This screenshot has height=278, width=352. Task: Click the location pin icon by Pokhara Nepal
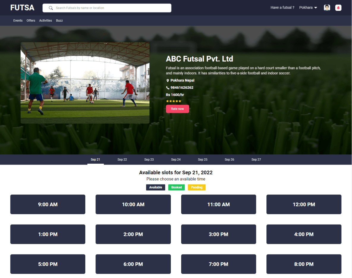pyautogui.click(x=168, y=80)
